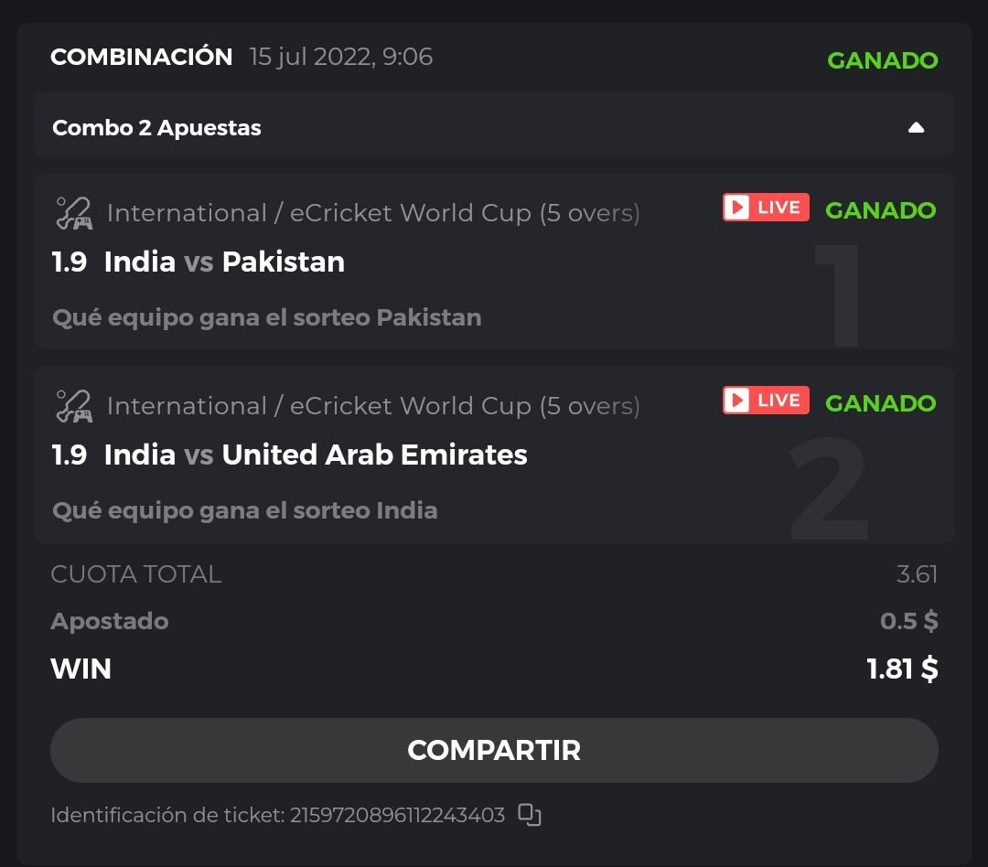Screen dimensions: 988x867
Task: Select the GANADO status at top right
Action: 882,60
